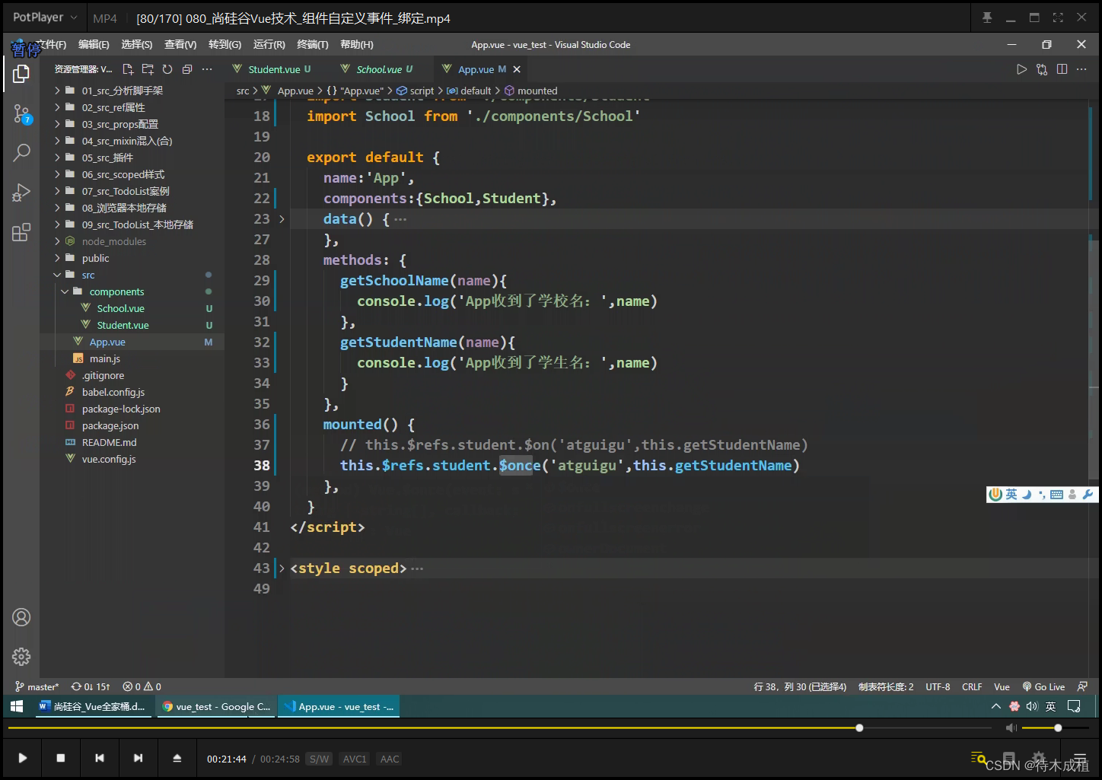The image size is (1102, 780).
Task: Unfold data() code block at line 23
Action: click(x=282, y=219)
